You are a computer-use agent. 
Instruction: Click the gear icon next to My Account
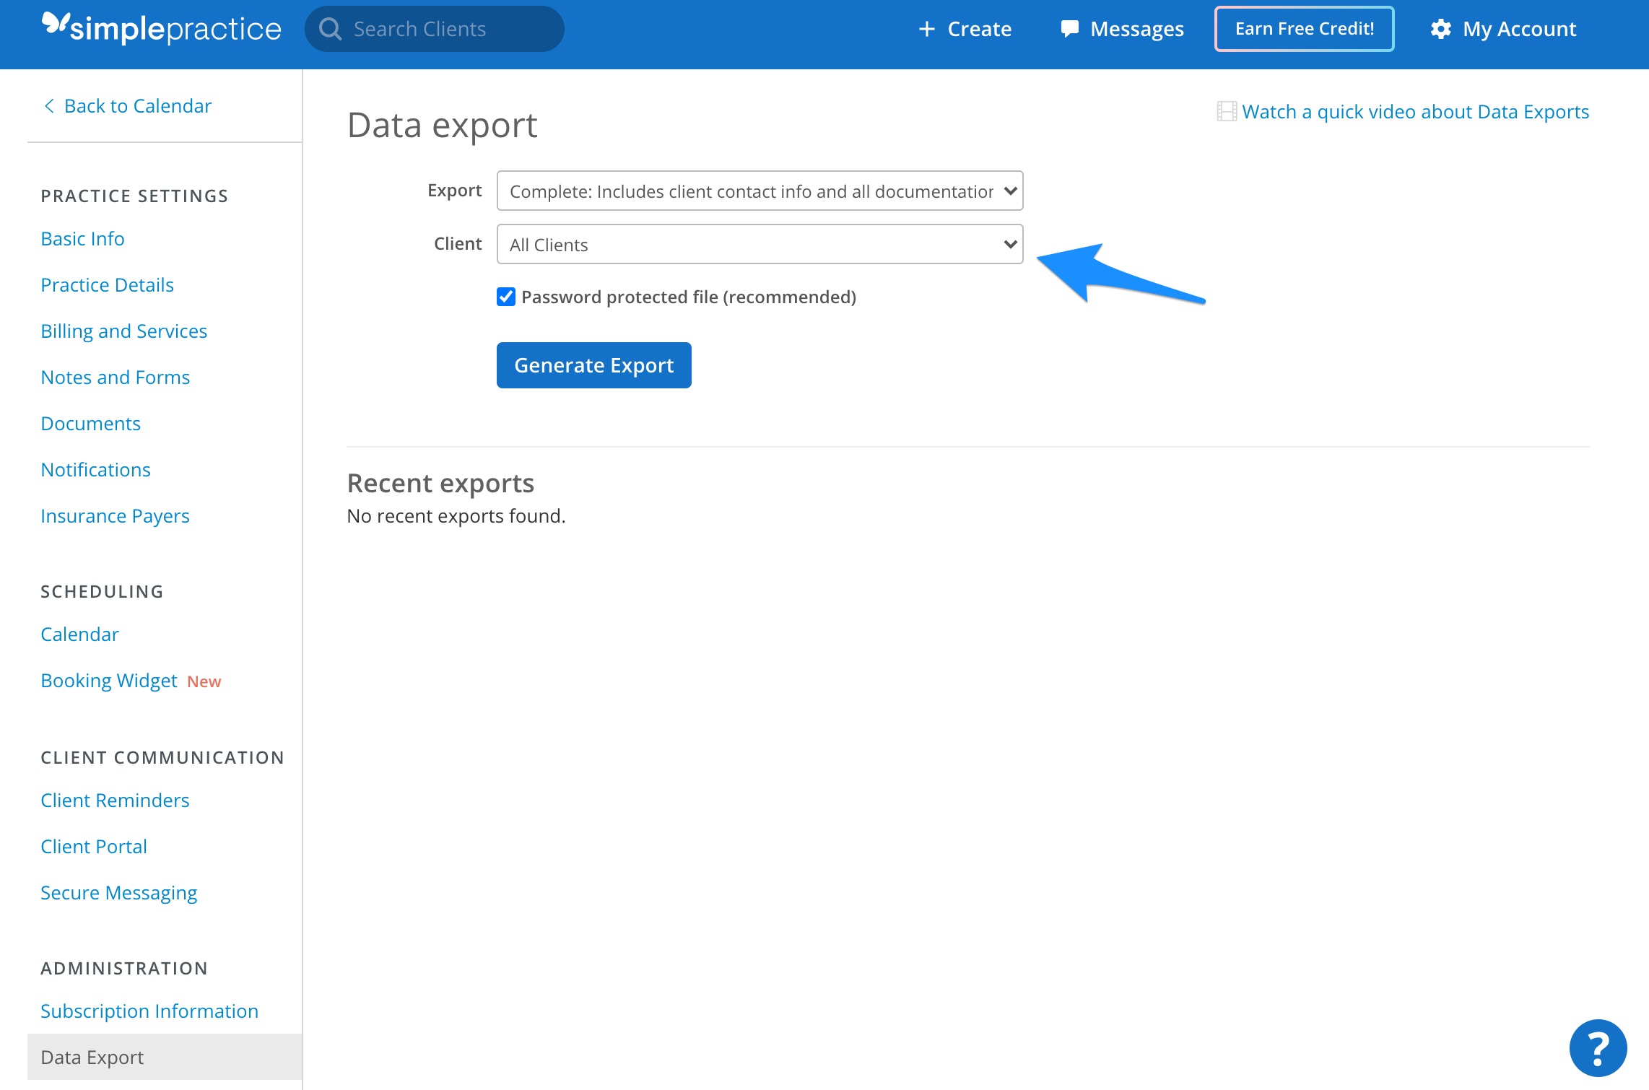point(1440,28)
